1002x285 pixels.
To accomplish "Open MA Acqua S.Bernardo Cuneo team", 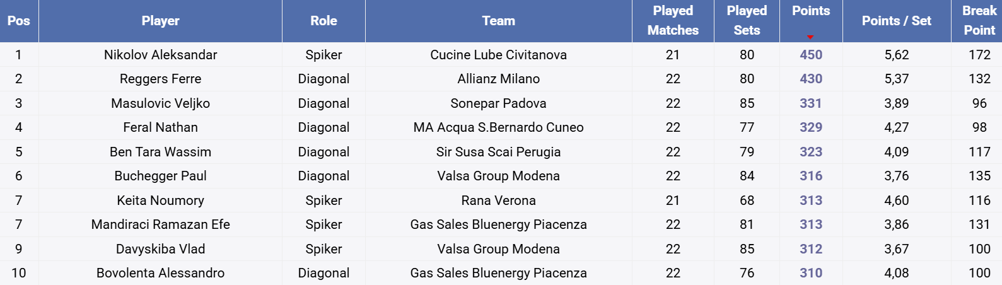I will (x=498, y=127).
